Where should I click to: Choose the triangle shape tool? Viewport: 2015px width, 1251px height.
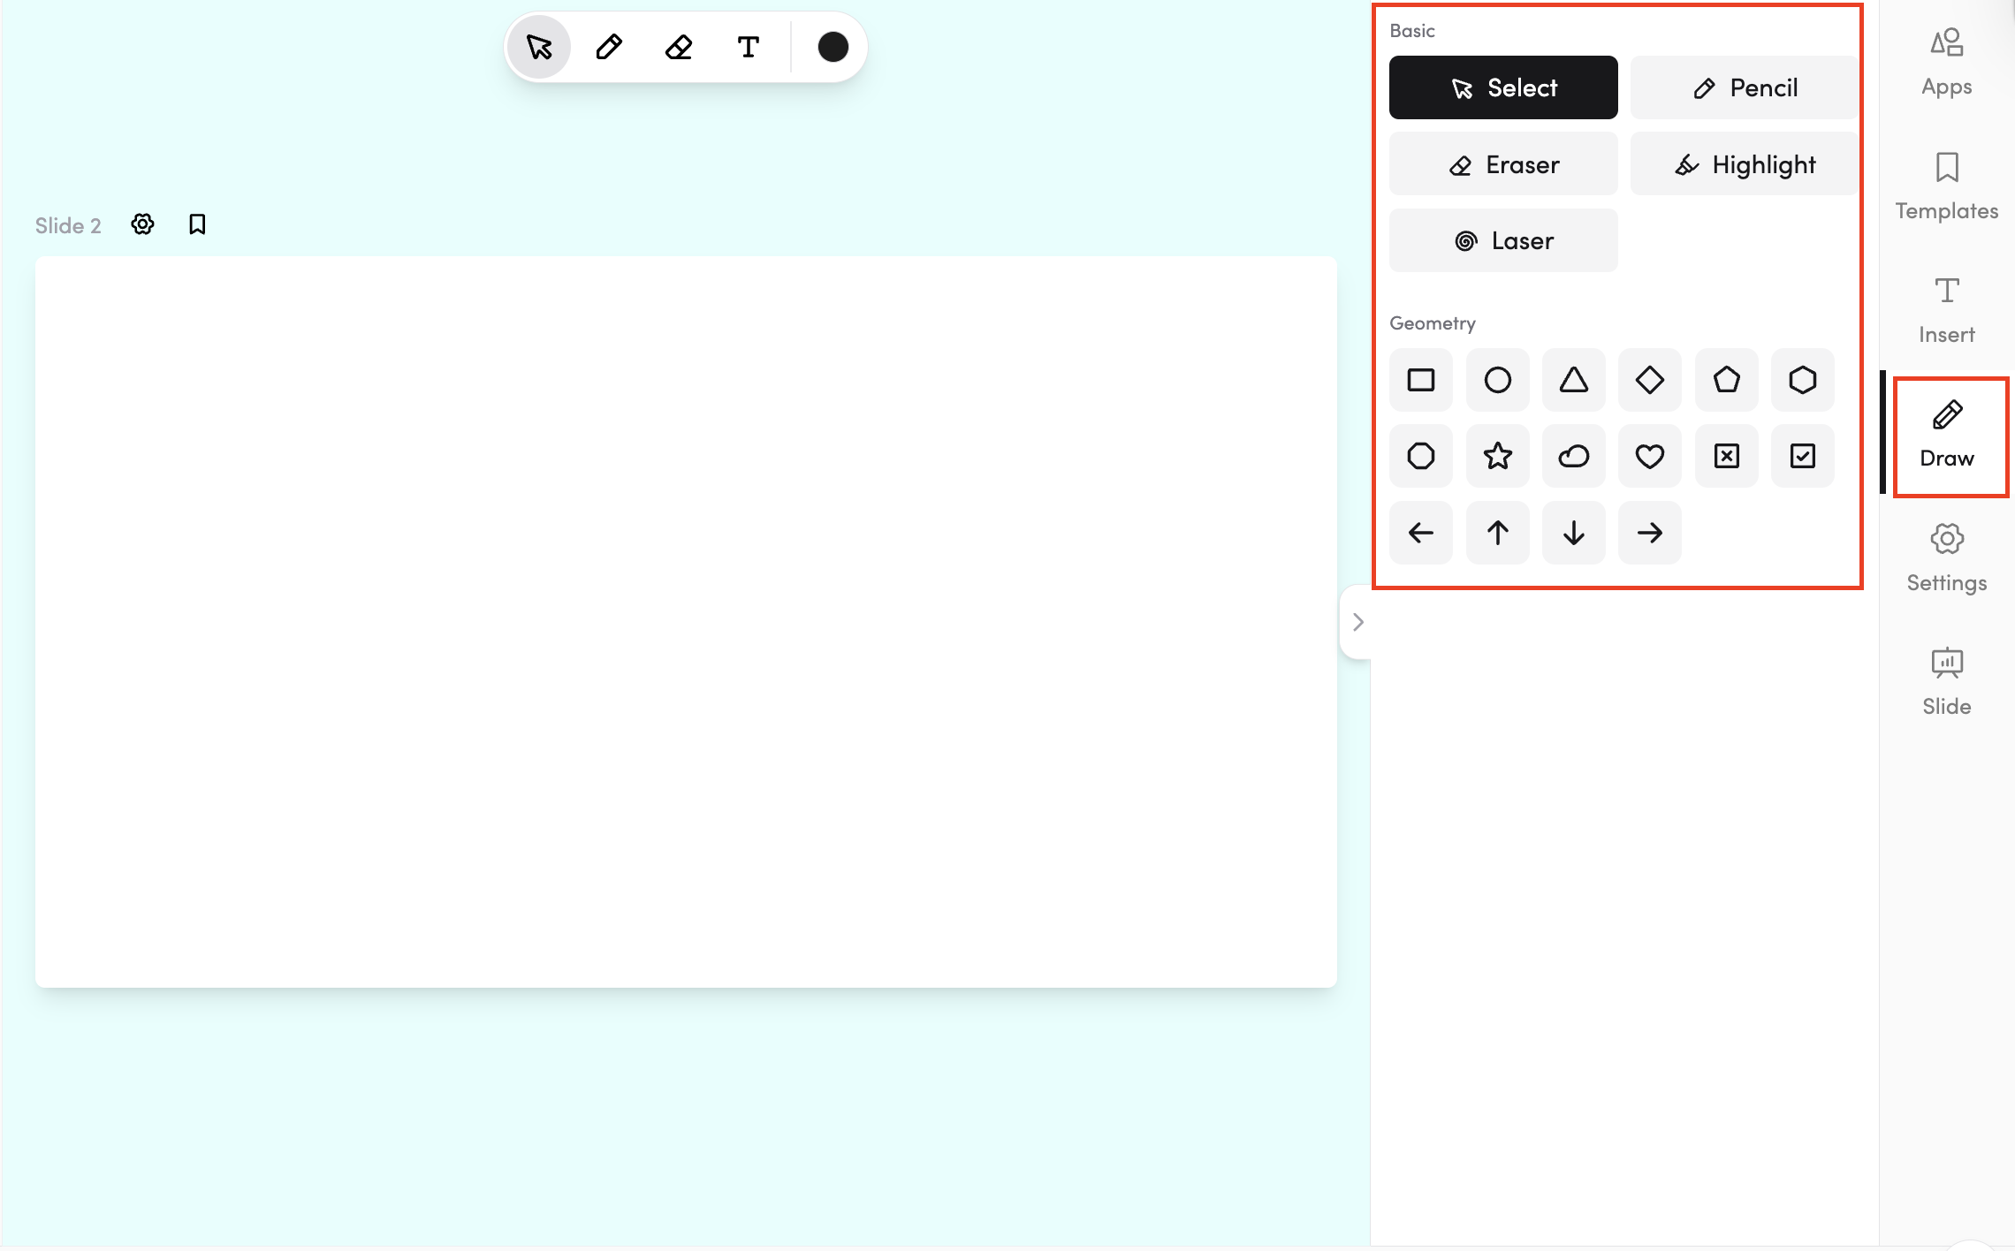tap(1573, 380)
